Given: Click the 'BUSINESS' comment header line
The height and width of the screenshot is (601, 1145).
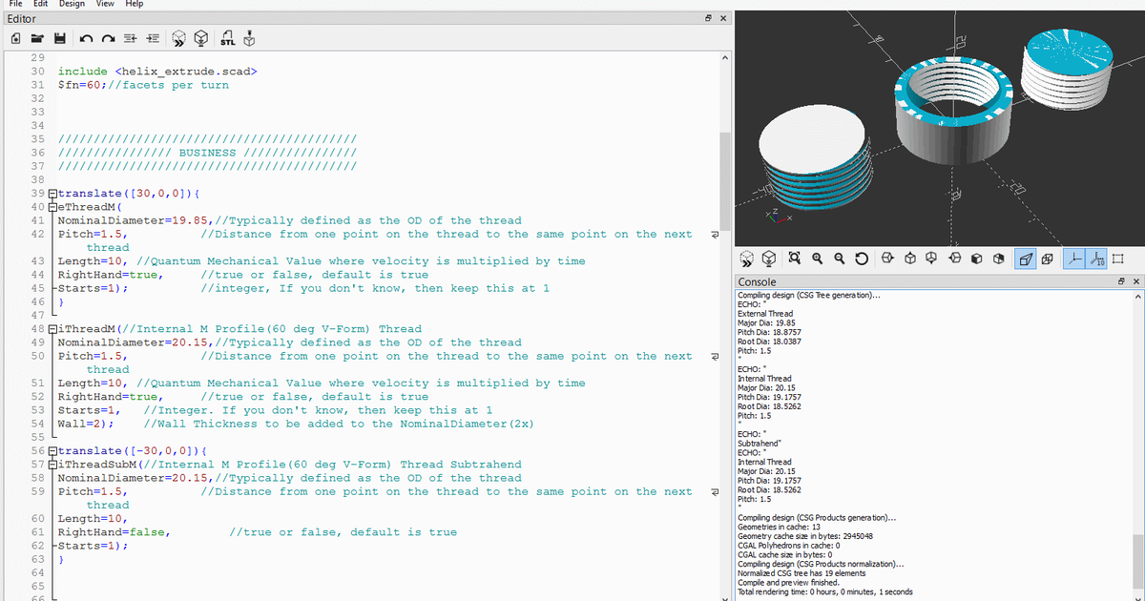Looking at the screenshot, I should pos(208,153).
